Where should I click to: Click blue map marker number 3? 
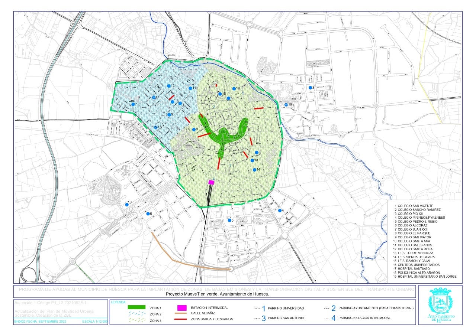310,87
